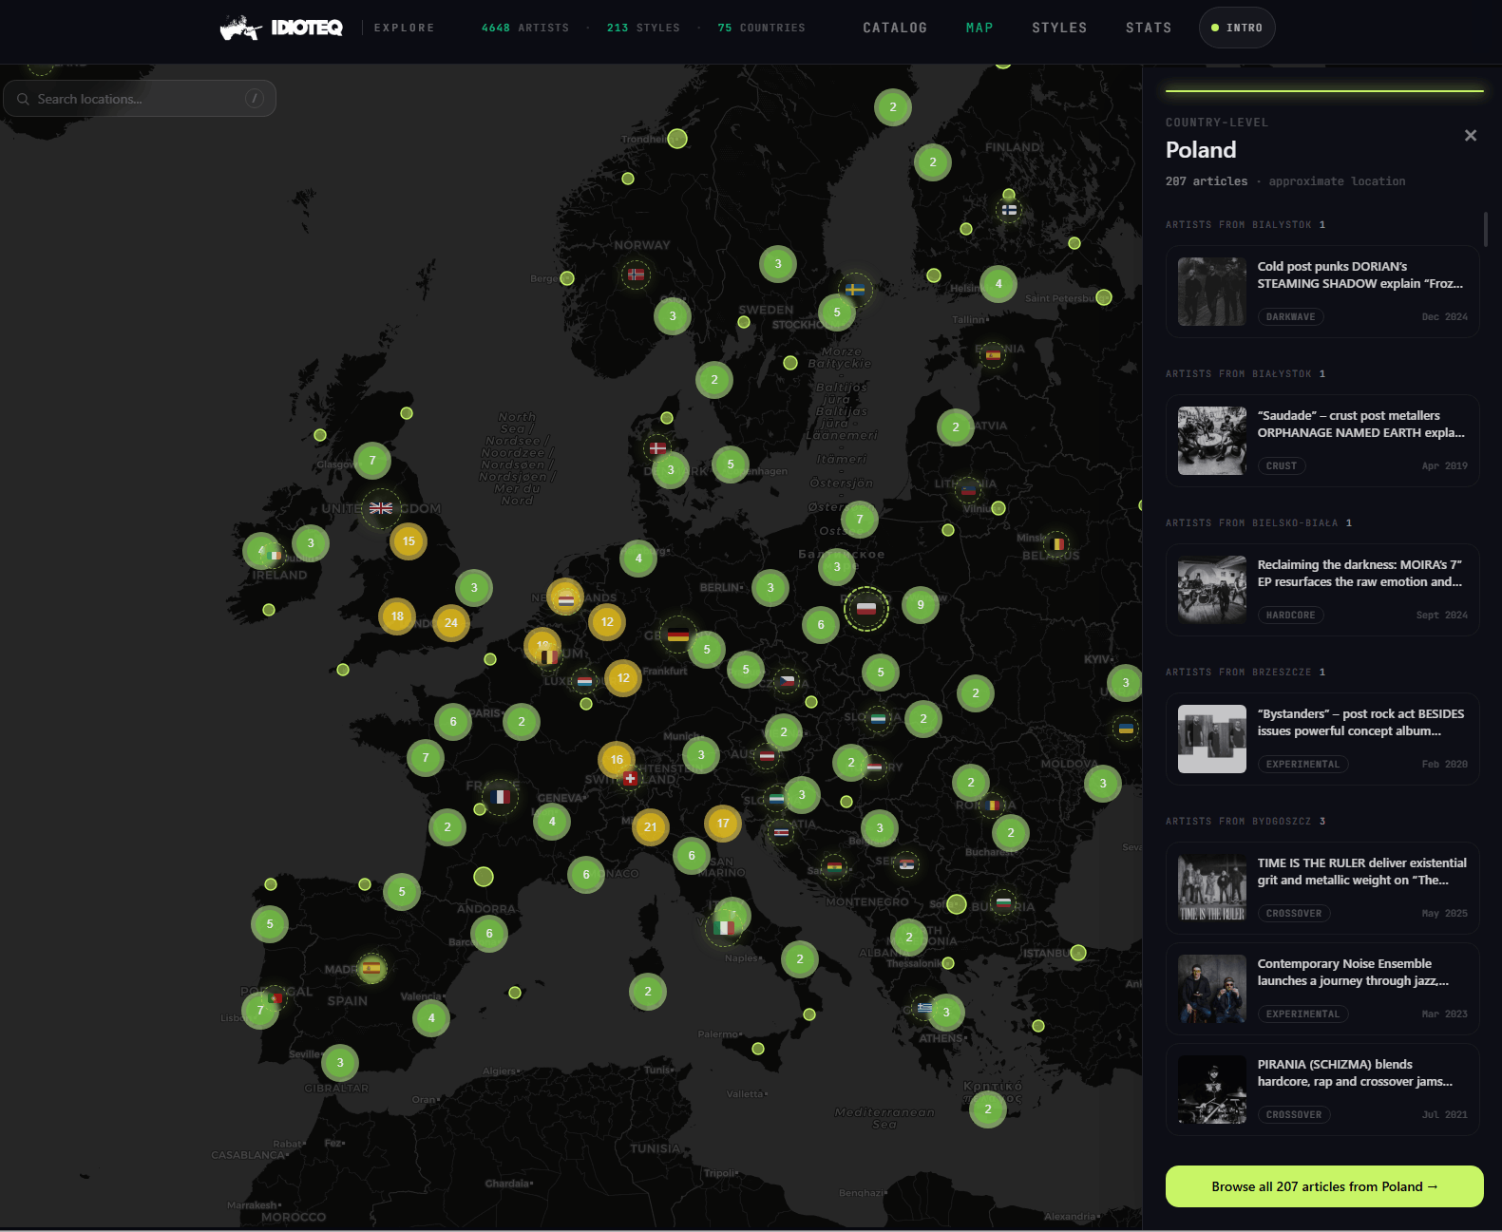Open the Besides Bystanders article
The width and height of the screenshot is (1502, 1232).
coord(1322,739)
